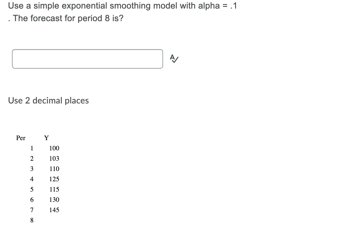Click the question text about alpha
357x231 pixels.
(122, 5)
